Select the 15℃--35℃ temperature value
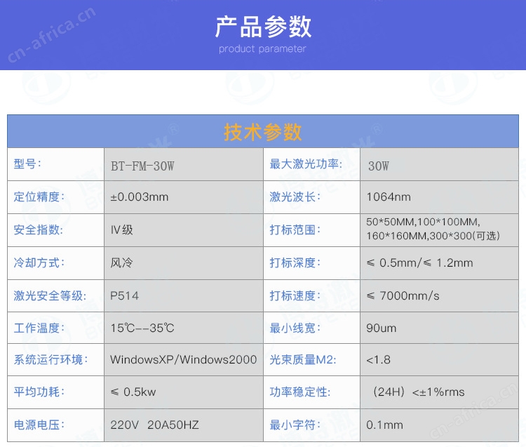The image size is (526, 447). click(x=142, y=328)
